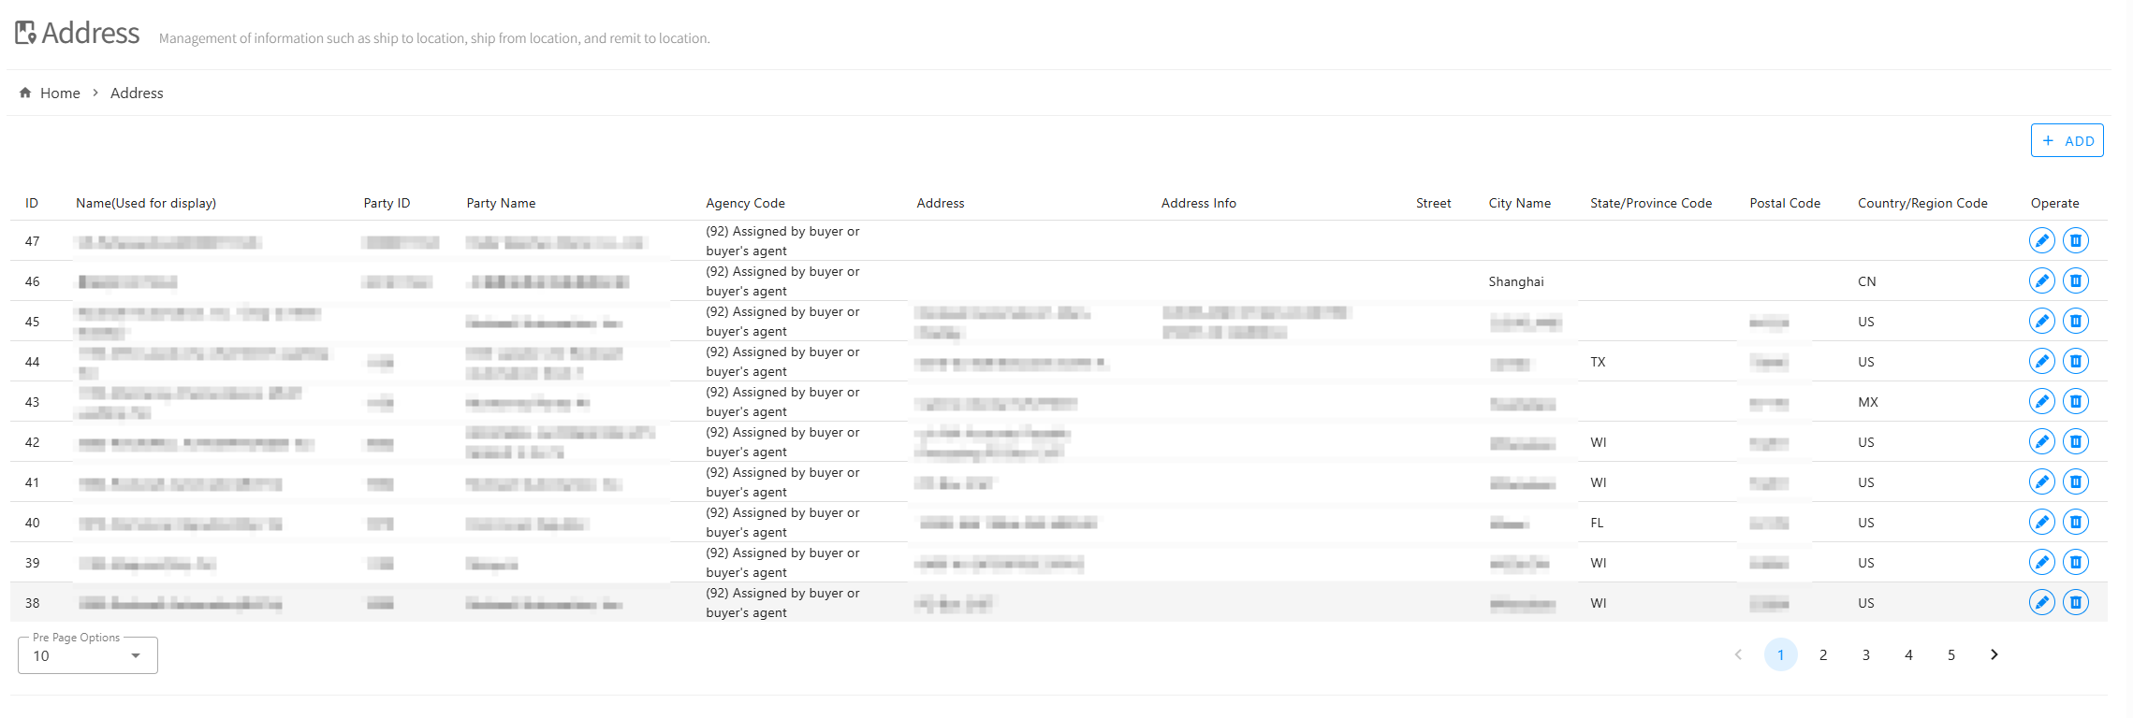Go to next page using right chevron
Image resolution: width=2133 pixels, height=718 pixels.
point(1994,654)
